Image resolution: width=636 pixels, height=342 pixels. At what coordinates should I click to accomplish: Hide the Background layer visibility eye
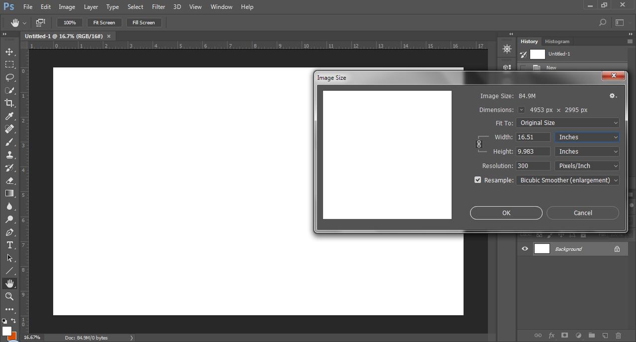tap(525, 249)
